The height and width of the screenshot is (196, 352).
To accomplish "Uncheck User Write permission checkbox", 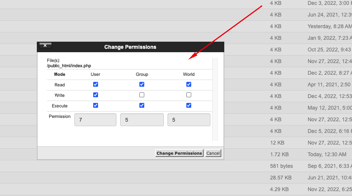I will [96, 95].
